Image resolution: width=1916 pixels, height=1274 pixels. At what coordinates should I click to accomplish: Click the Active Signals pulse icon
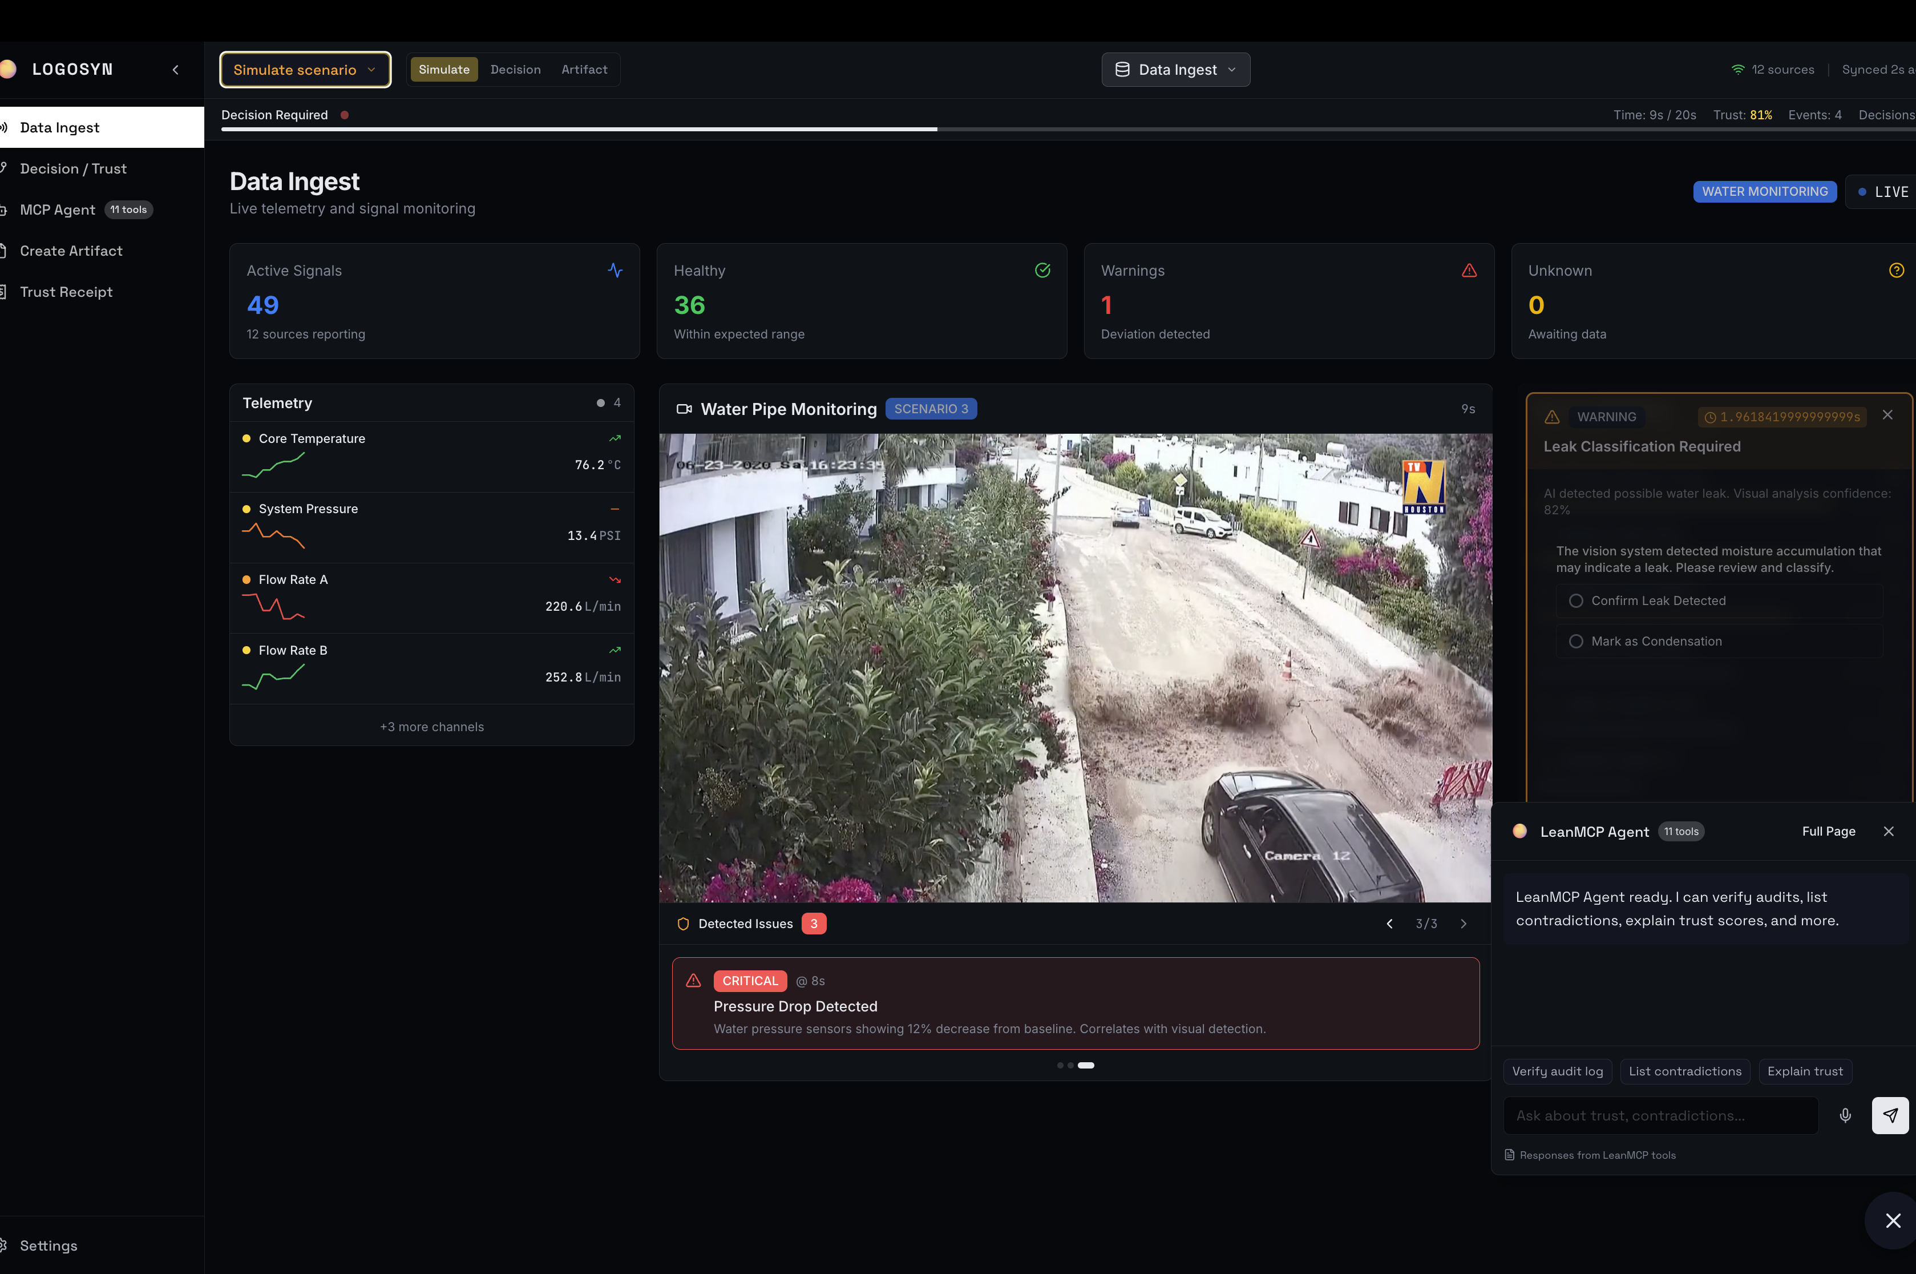click(615, 271)
